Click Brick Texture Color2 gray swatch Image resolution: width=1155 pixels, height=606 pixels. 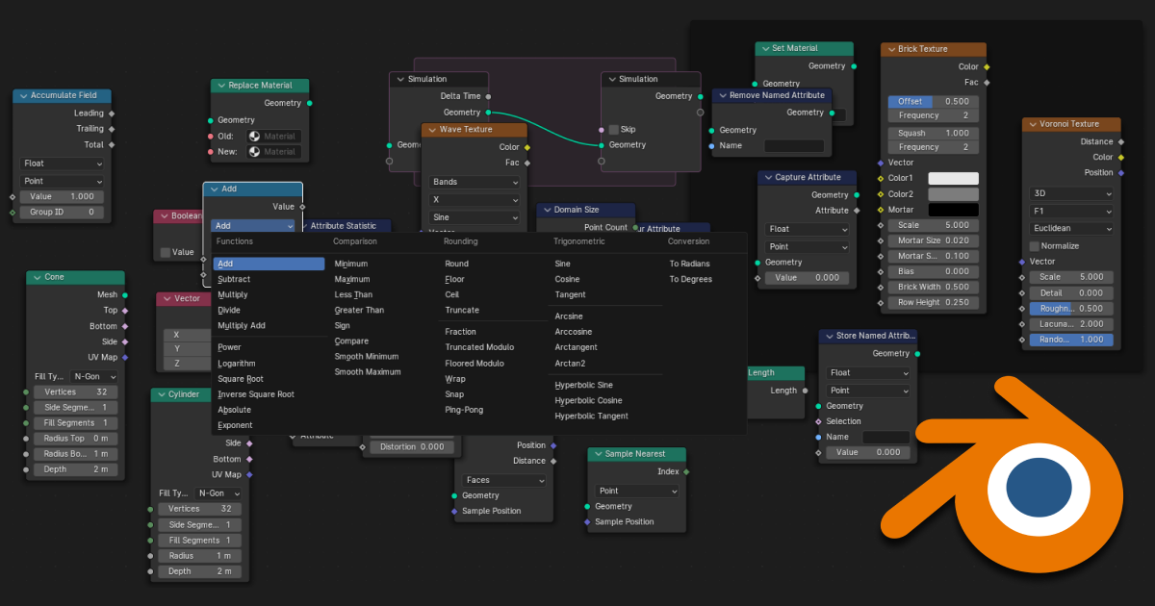(x=953, y=194)
